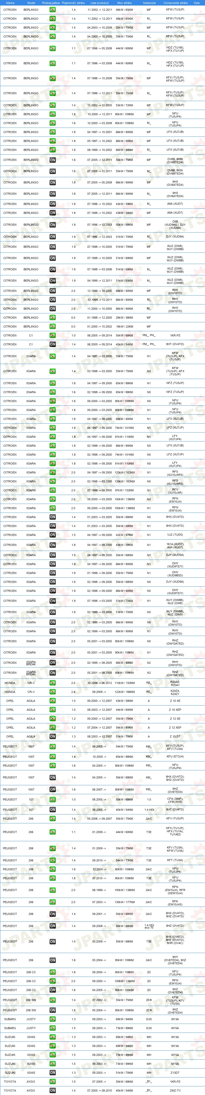Click the Rodzaj paliwa column header
The width and height of the screenshot is (205, 1095).
tap(51, 3)
